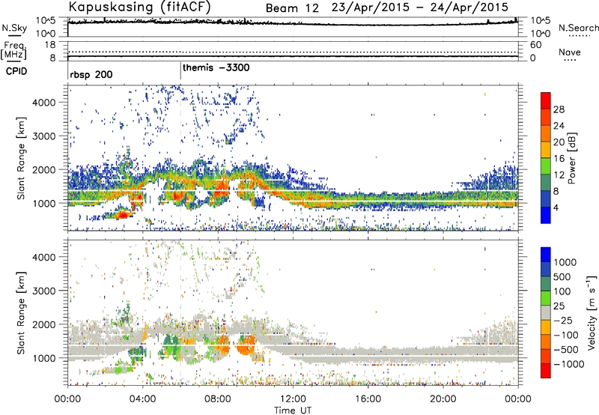Click the '4' tick on Power colorbar
This screenshot has height=415, width=599.
tap(556, 207)
